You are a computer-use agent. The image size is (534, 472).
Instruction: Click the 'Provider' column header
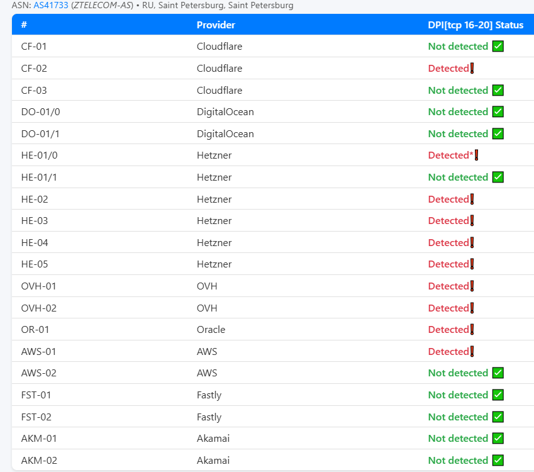point(216,25)
